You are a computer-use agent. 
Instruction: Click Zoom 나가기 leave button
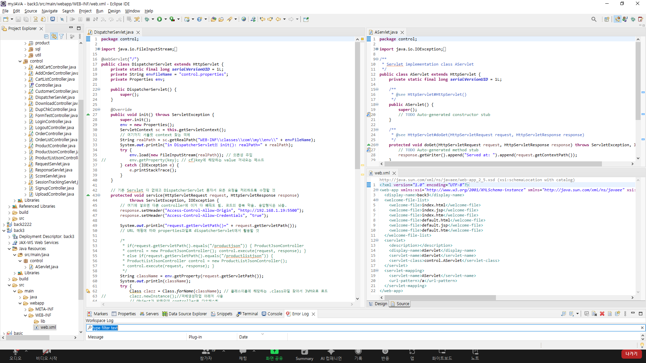631,354
